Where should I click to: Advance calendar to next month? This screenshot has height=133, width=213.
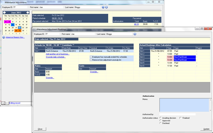point(27,12)
